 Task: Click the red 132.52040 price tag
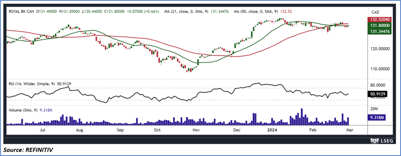[x=380, y=20]
